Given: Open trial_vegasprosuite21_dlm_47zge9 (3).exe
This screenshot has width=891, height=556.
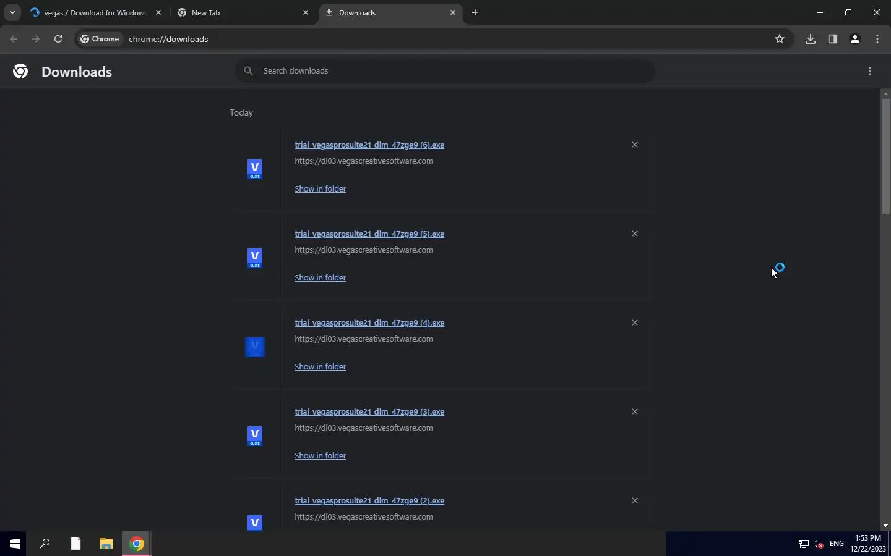Looking at the screenshot, I should point(369,411).
